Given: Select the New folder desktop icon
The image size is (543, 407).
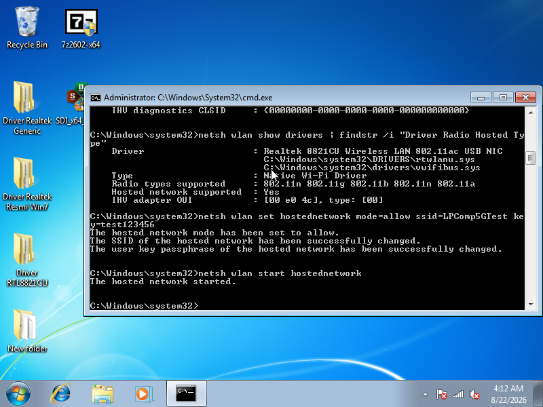Looking at the screenshot, I should pos(26,330).
